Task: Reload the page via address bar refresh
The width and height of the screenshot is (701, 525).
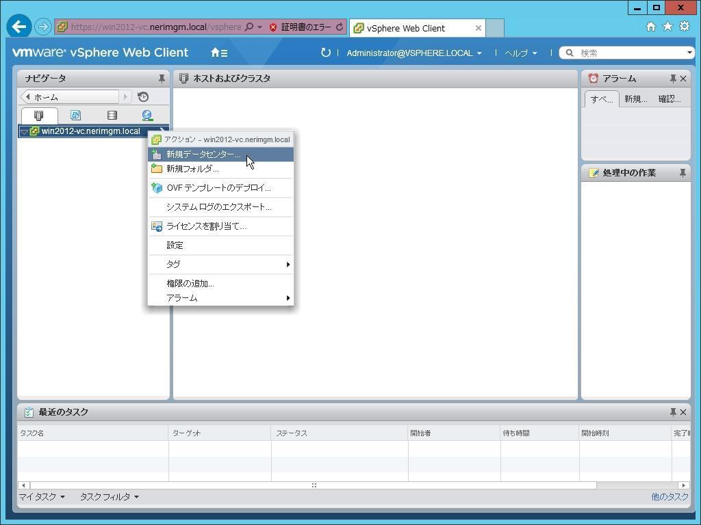Action: pyautogui.click(x=340, y=27)
